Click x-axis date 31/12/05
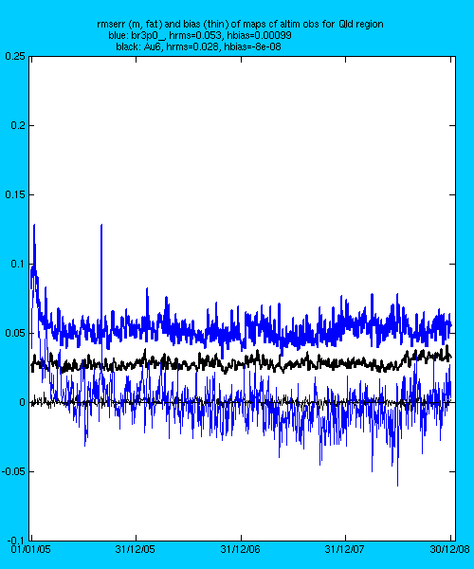The height and width of the screenshot is (569, 474). coord(136,549)
